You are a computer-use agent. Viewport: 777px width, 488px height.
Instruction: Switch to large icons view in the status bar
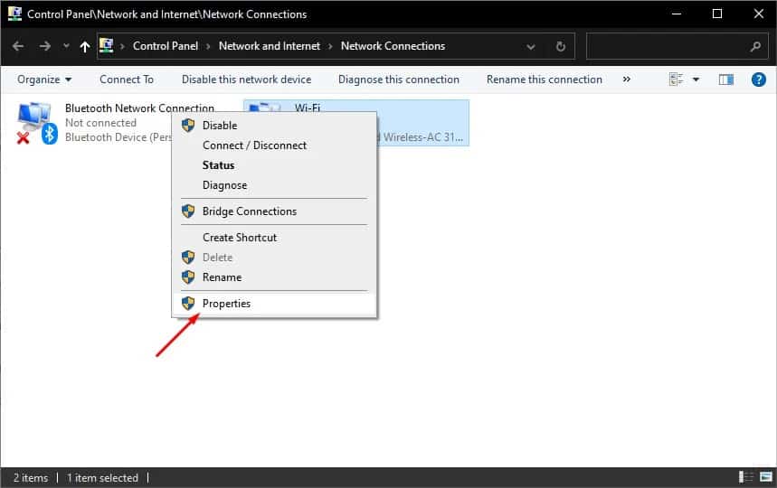tap(766, 477)
